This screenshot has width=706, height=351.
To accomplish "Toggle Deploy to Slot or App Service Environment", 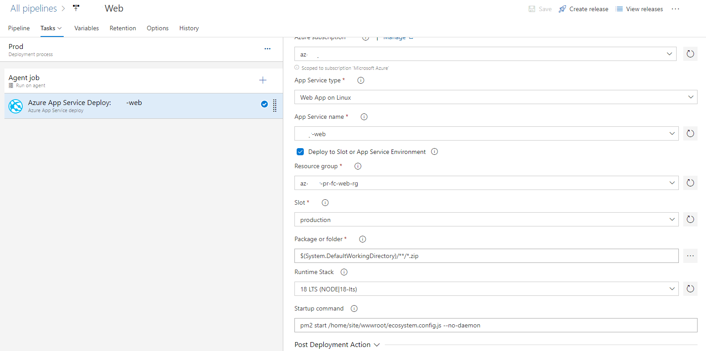I will coord(300,152).
